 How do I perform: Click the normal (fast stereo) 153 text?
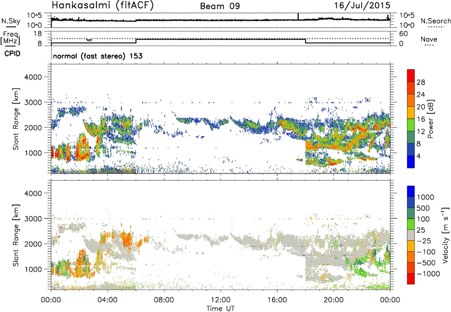pyautogui.click(x=98, y=56)
